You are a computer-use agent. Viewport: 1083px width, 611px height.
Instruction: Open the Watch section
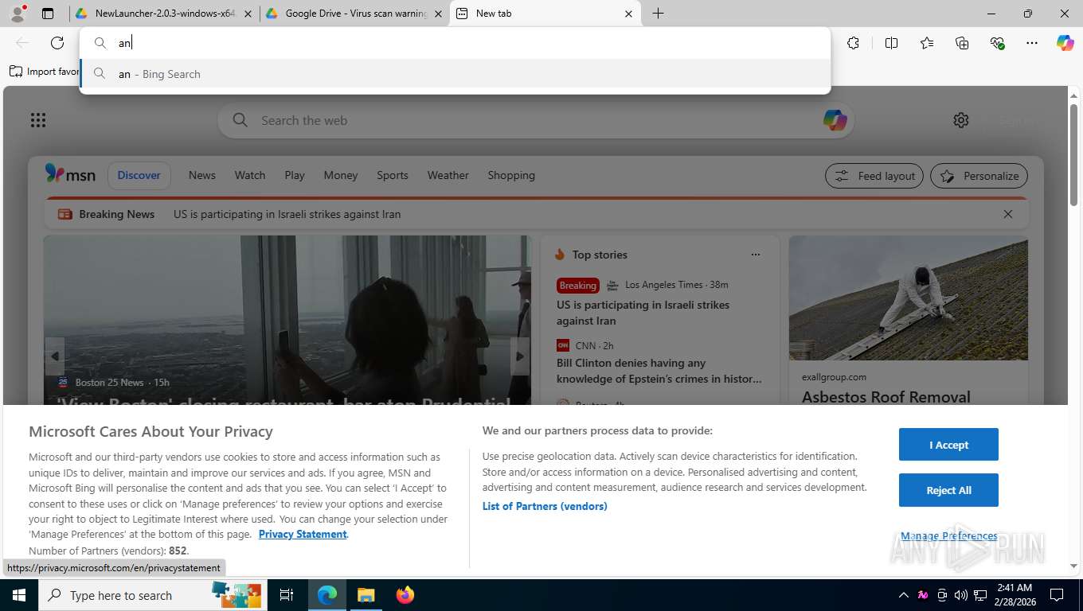[x=250, y=175]
